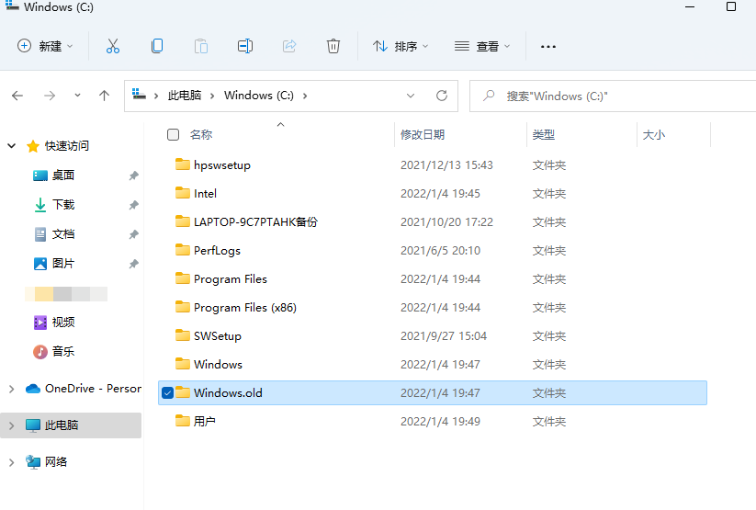Collapse the 快速访问 section
This screenshot has width=756, height=510.
click(12, 146)
